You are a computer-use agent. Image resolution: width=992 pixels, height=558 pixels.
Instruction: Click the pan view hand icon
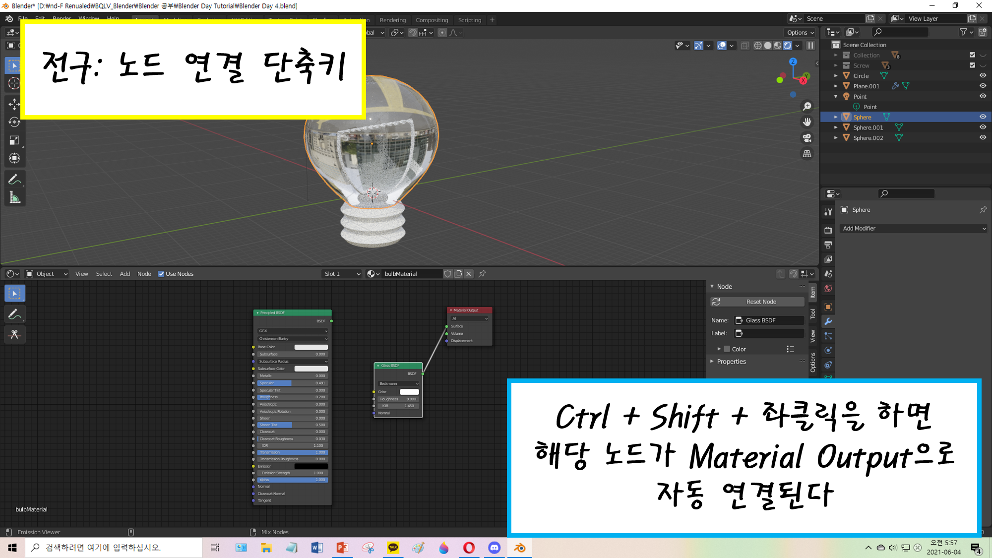click(807, 122)
